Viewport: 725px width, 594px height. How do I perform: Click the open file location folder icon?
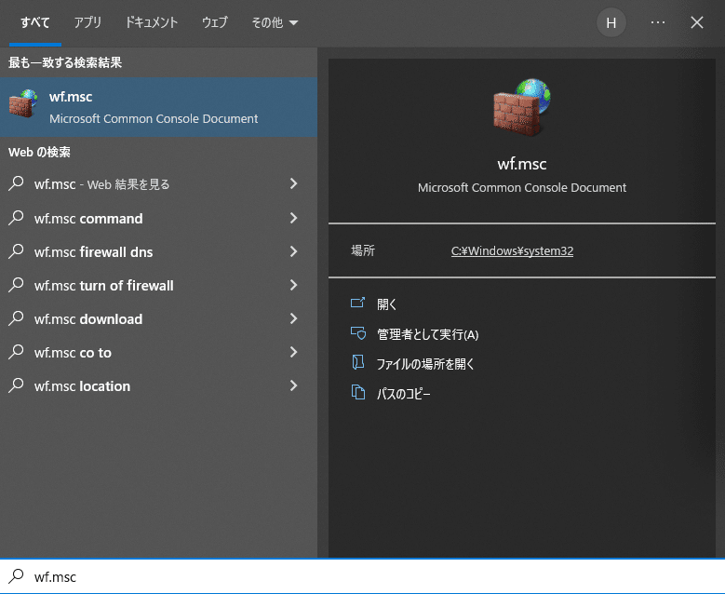point(358,362)
